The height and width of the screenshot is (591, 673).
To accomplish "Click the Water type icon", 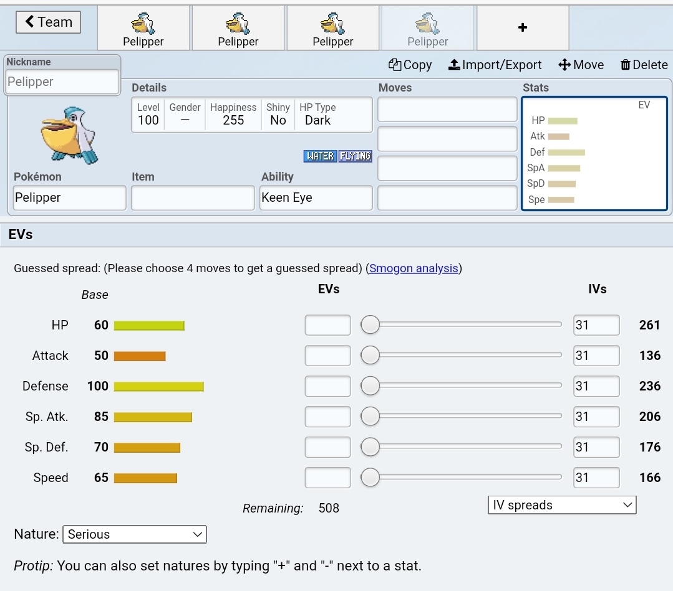I will click(x=320, y=156).
